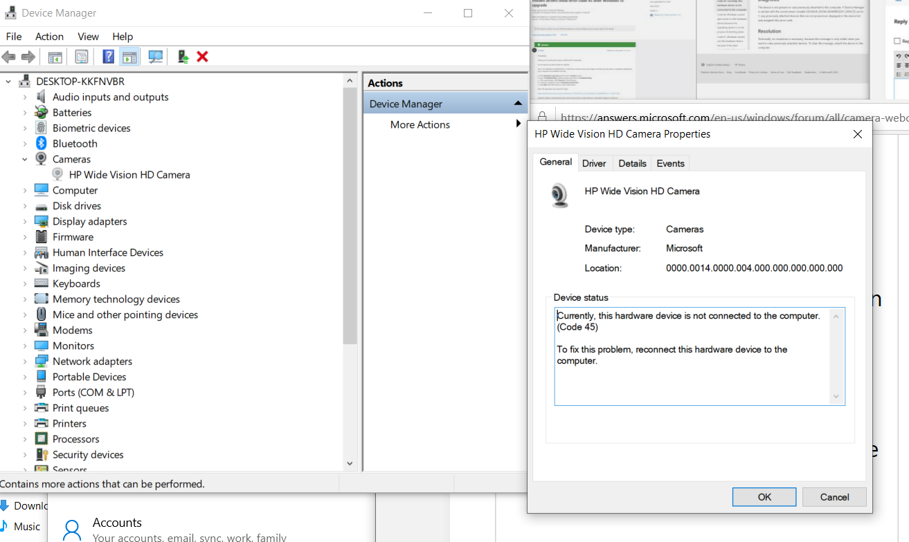Switch to the Driver tab

click(594, 163)
